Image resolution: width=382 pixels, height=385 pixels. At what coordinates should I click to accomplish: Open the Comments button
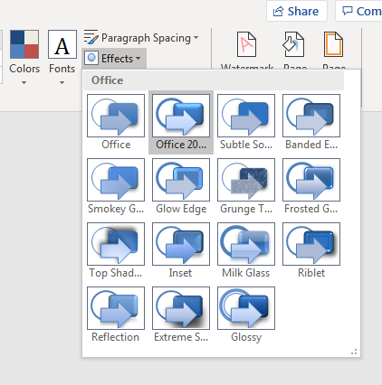[359, 11]
